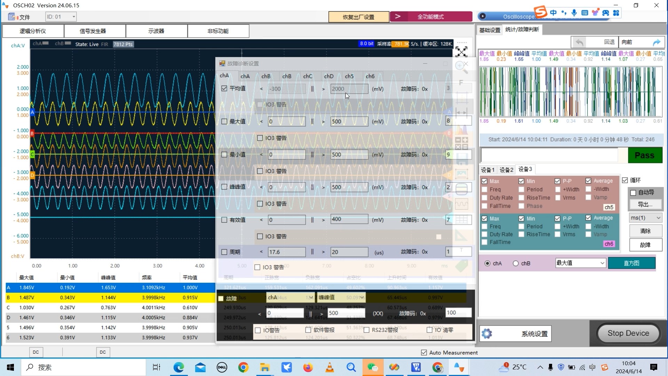Click the 平均值 upper limit 2000 field
Screen dimensions: 668x376
[x=349, y=89]
